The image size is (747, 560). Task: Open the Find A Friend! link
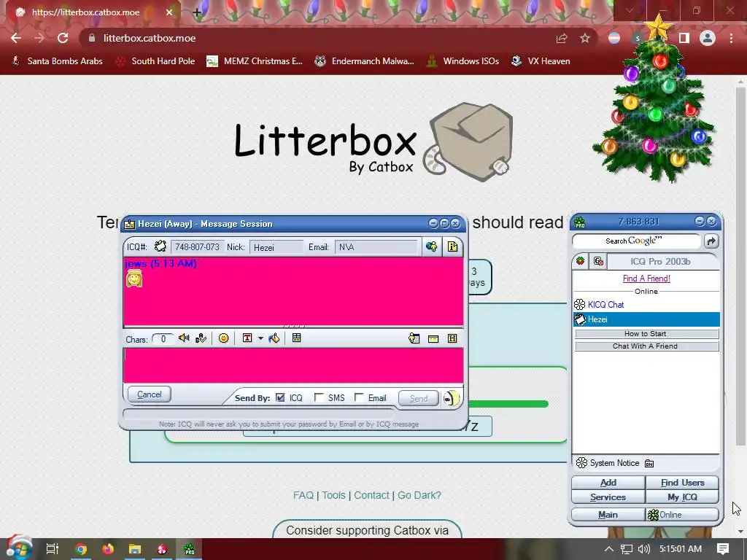646,279
